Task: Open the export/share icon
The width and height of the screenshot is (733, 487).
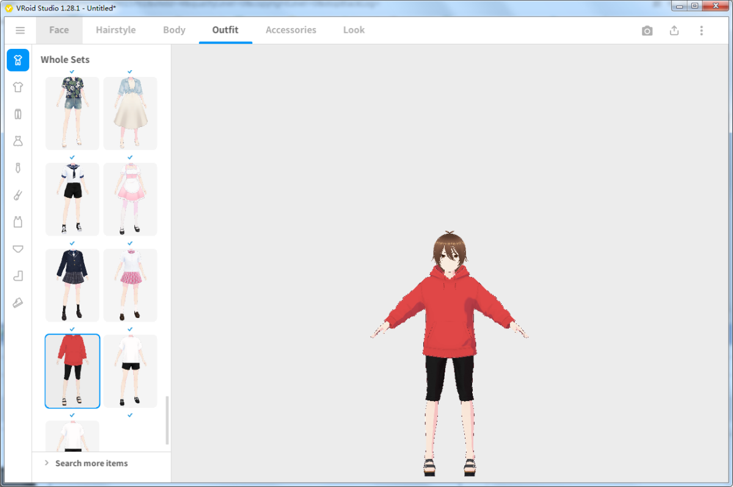Action: pyautogui.click(x=674, y=30)
